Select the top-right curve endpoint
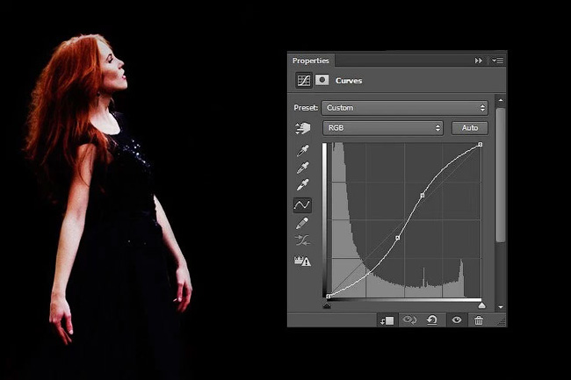This screenshot has height=380, width=571. [481, 145]
